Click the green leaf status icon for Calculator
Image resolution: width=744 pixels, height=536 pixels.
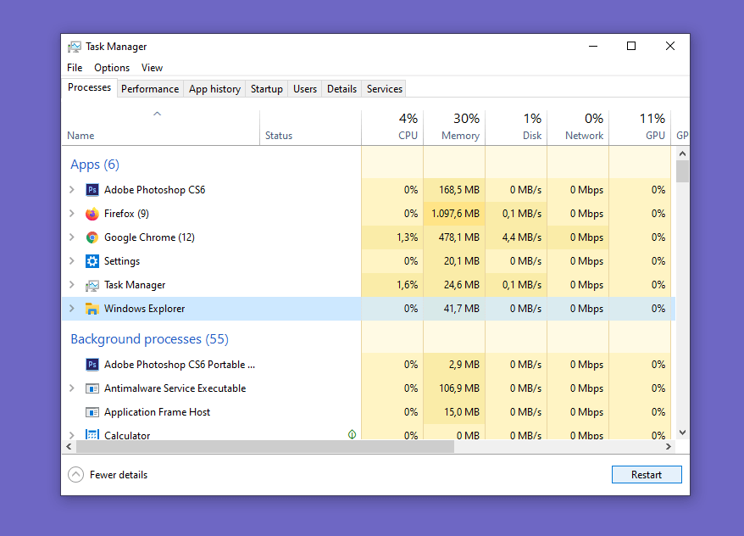352,434
